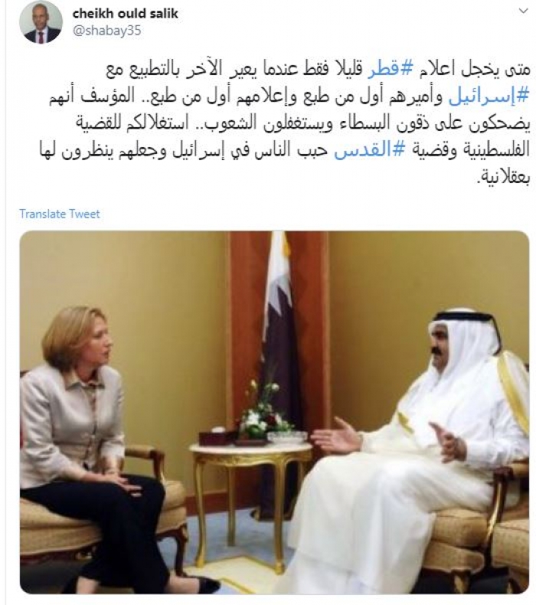View the photo showing the maroon-white flag
The image size is (536, 605).
coord(274,412)
